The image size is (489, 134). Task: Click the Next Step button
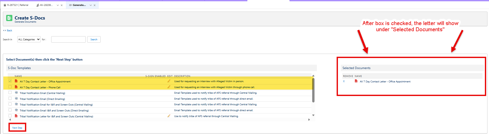click(x=17, y=128)
